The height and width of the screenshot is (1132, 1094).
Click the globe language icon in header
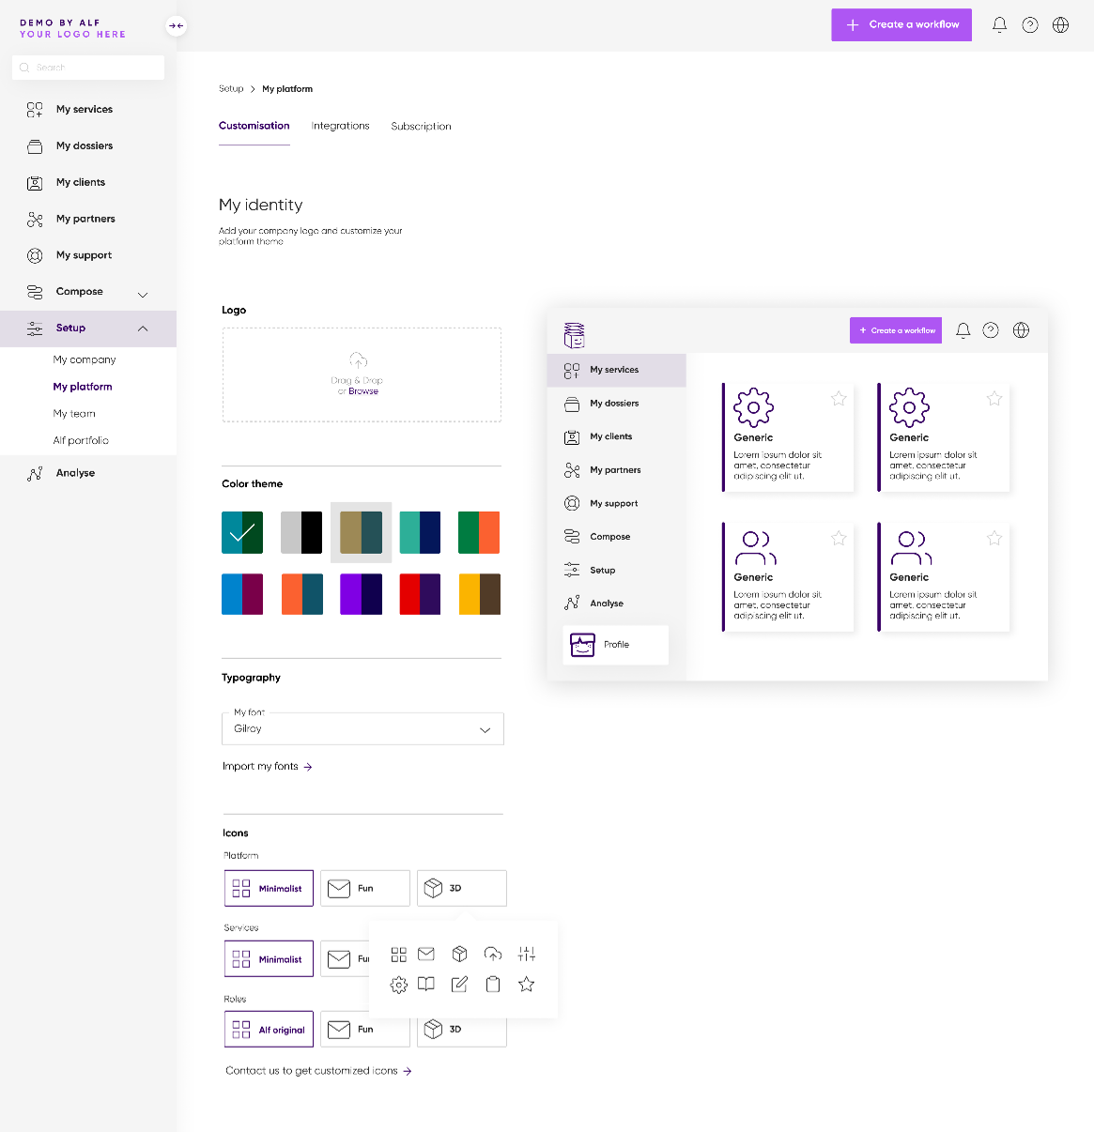click(1060, 25)
